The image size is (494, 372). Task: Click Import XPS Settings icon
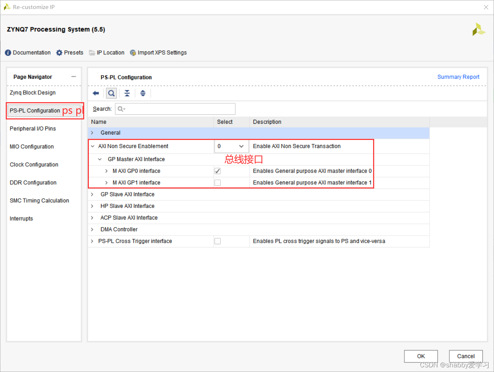(x=133, y=53)
